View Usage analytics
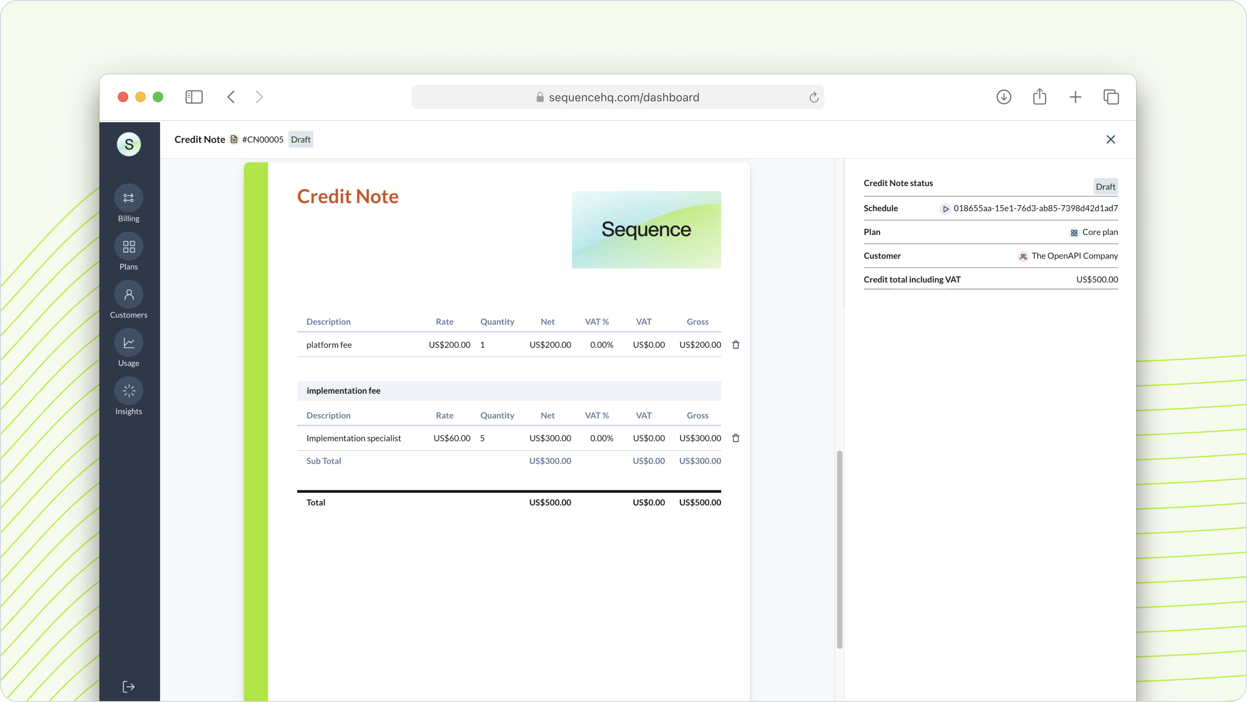This screenshot has height=702, width=1247. pos(128,349)
